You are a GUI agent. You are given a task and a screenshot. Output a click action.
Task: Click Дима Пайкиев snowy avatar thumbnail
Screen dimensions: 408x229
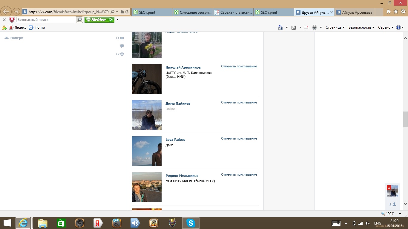147,115
